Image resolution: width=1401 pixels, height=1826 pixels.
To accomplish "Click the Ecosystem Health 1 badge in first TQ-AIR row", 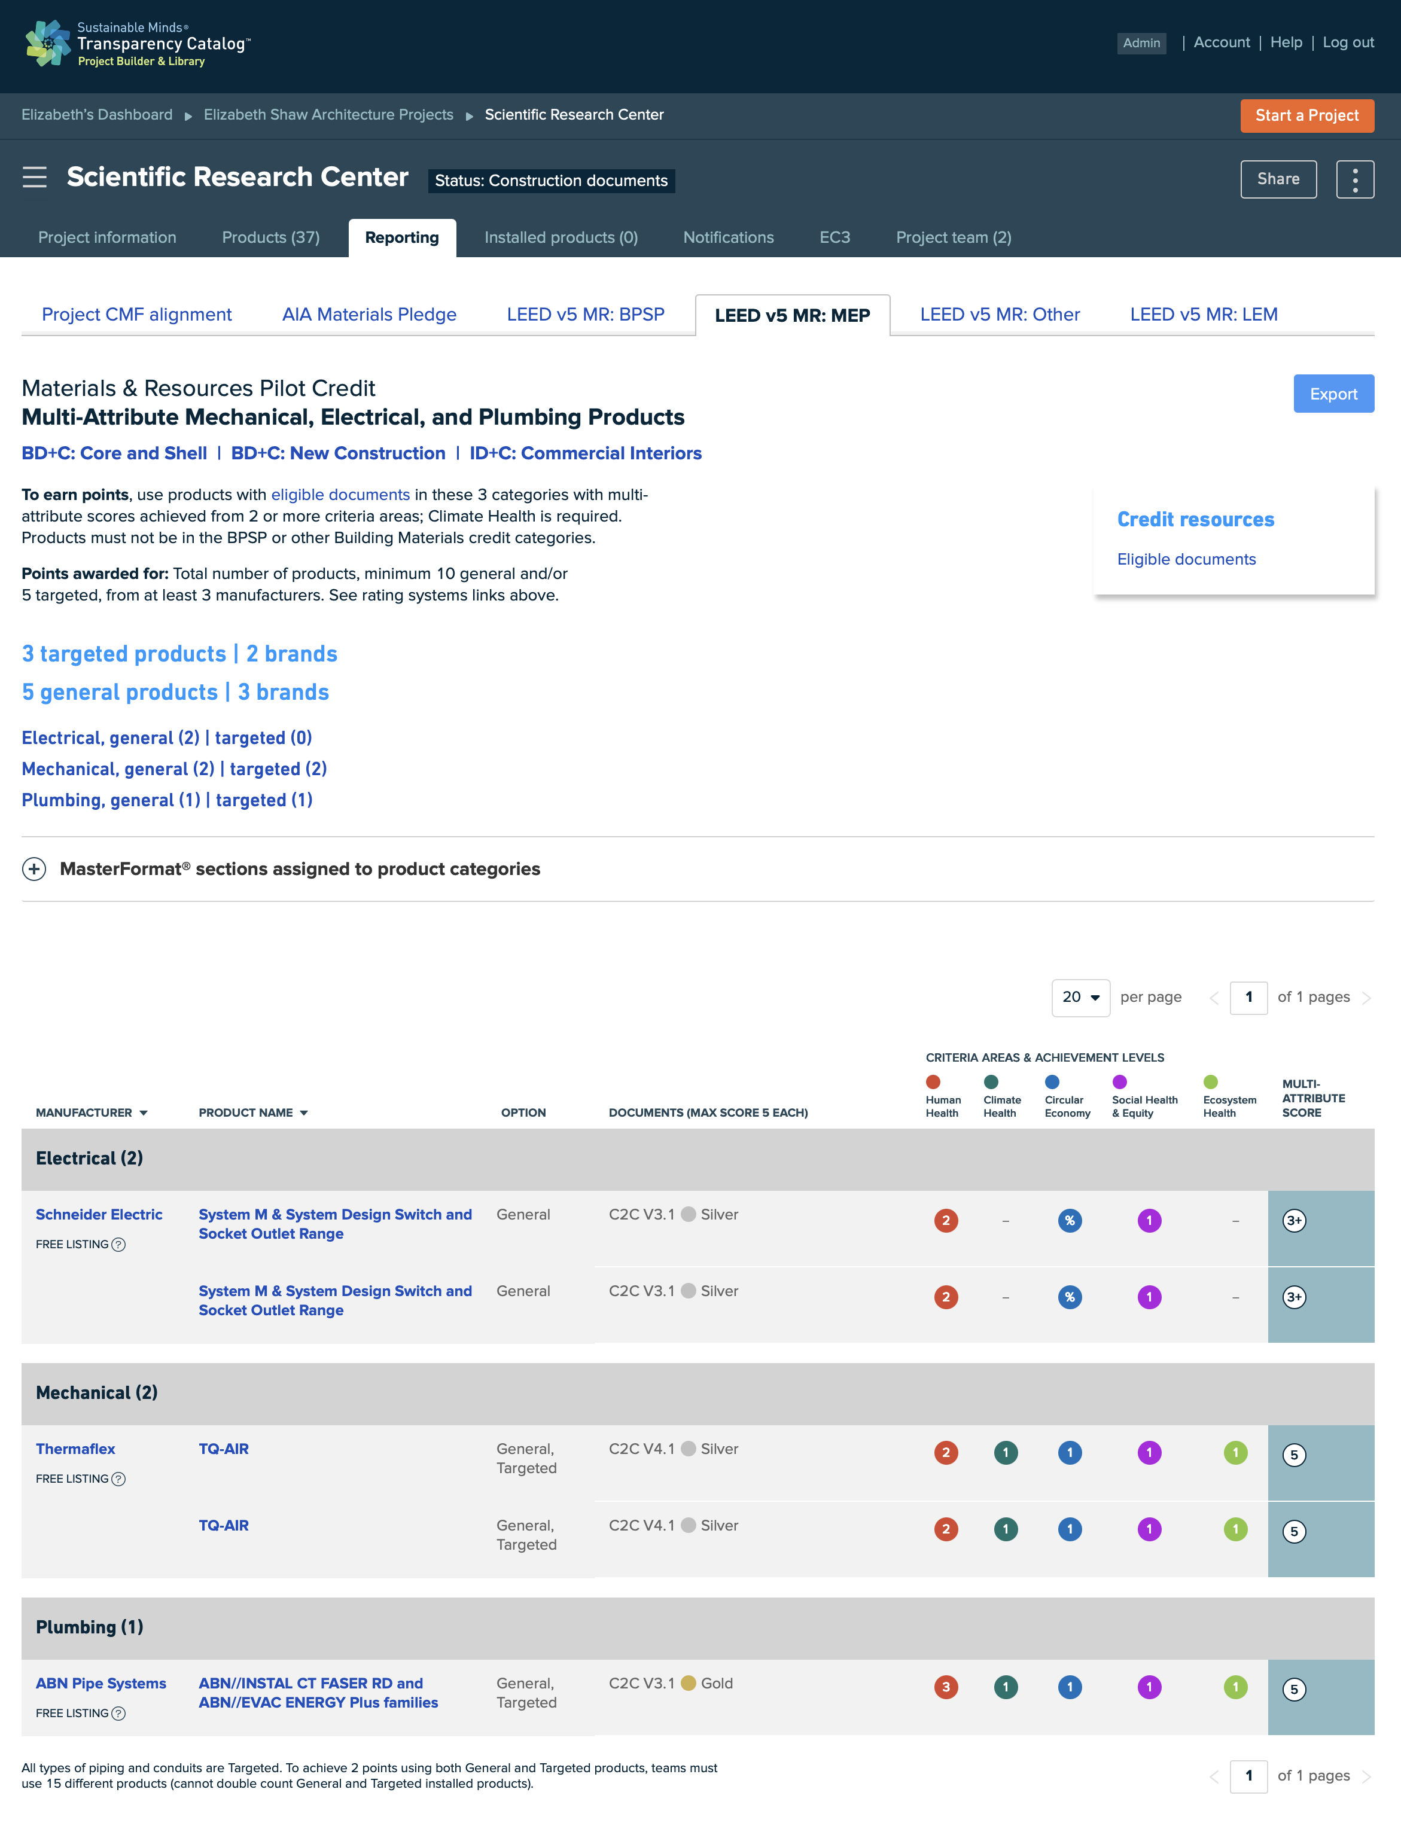I will click(x=1235, y=1452).
